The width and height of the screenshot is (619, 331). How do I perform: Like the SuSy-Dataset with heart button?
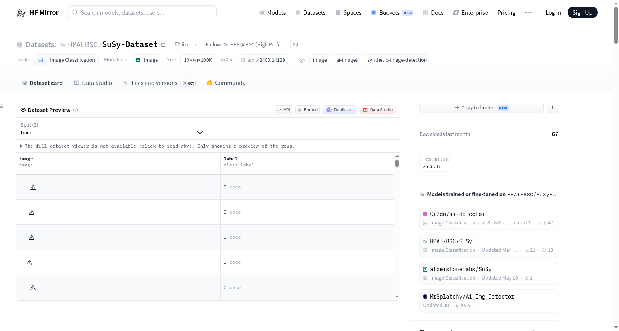182,45
